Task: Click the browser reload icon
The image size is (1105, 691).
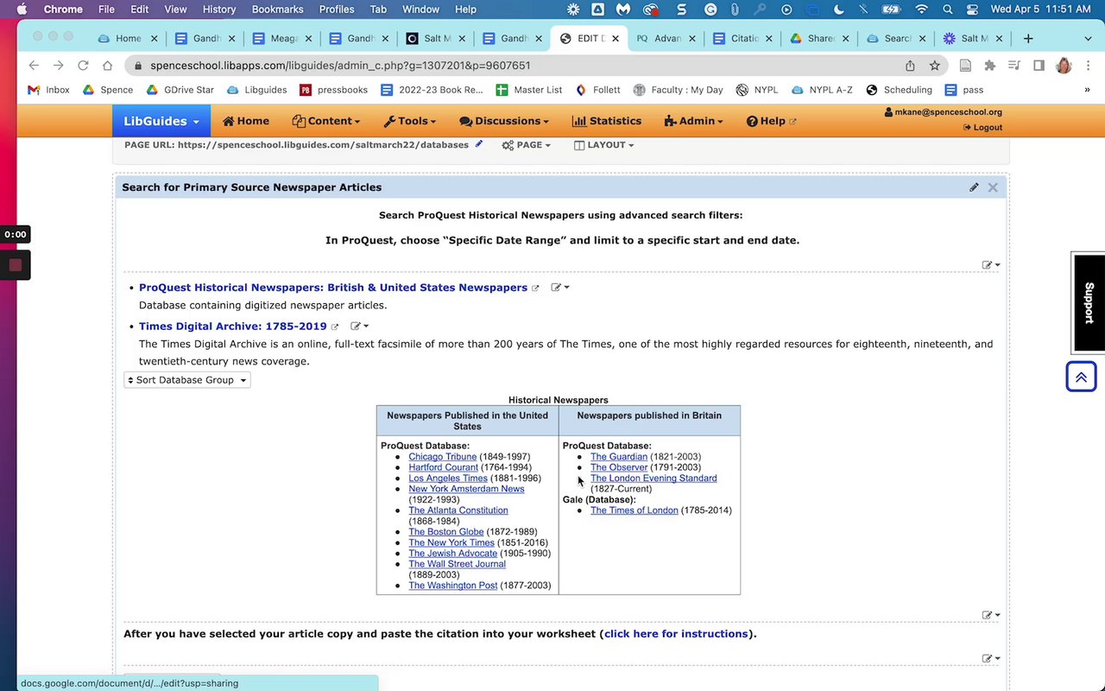Action: tap(83, 66)
